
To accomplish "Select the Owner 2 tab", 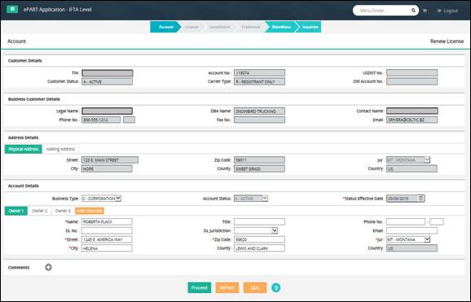I will tap(40, 211).
